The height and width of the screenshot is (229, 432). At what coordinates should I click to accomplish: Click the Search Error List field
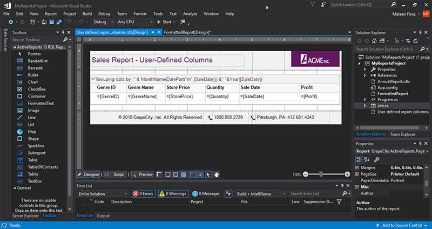click(315, 194)
